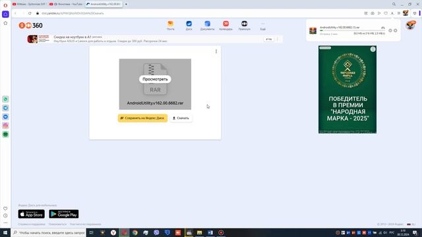Open the Aria AI sidebar icon
This screenshot has width=422, height=237.
point(5,14)
